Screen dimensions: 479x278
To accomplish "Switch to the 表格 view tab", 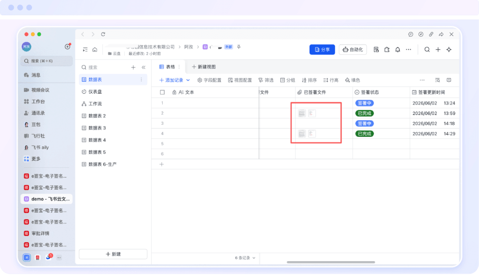I will click(x=167, y=67).
